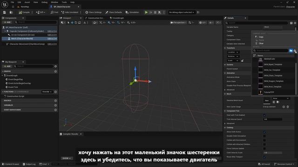
Task: Select Event Tick in My Blueprint
Action: 13,87
